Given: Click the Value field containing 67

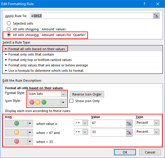Looking at the screenshot, I should [x=109, y=123].
